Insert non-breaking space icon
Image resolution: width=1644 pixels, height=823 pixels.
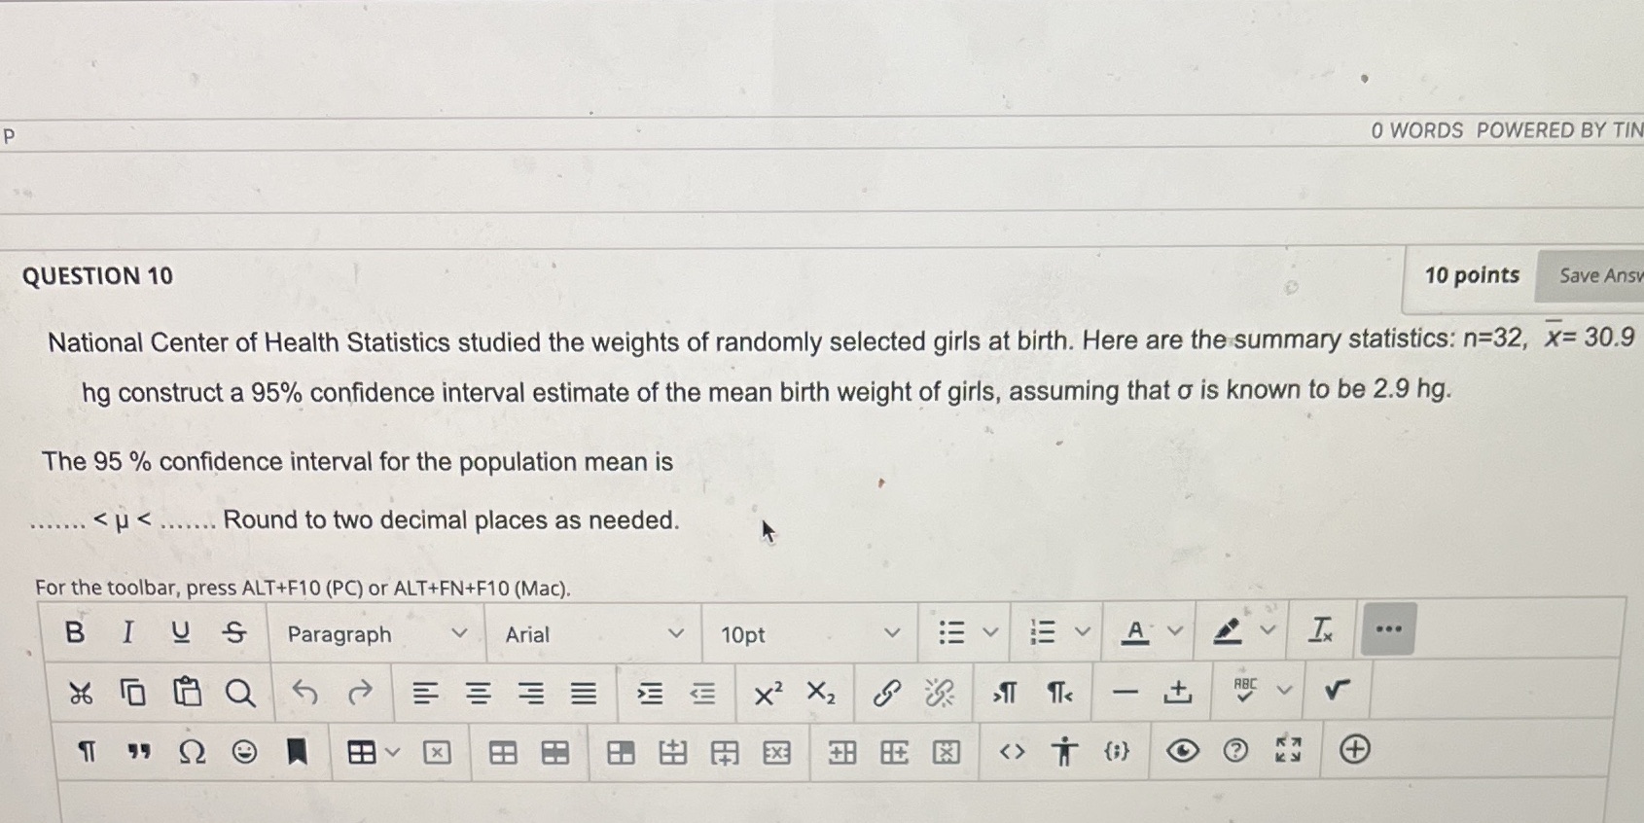(x=1177, y=693)
